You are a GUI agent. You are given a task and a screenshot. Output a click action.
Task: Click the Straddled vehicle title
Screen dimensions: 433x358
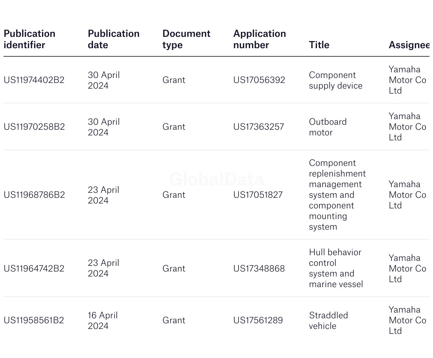[328, 320]
